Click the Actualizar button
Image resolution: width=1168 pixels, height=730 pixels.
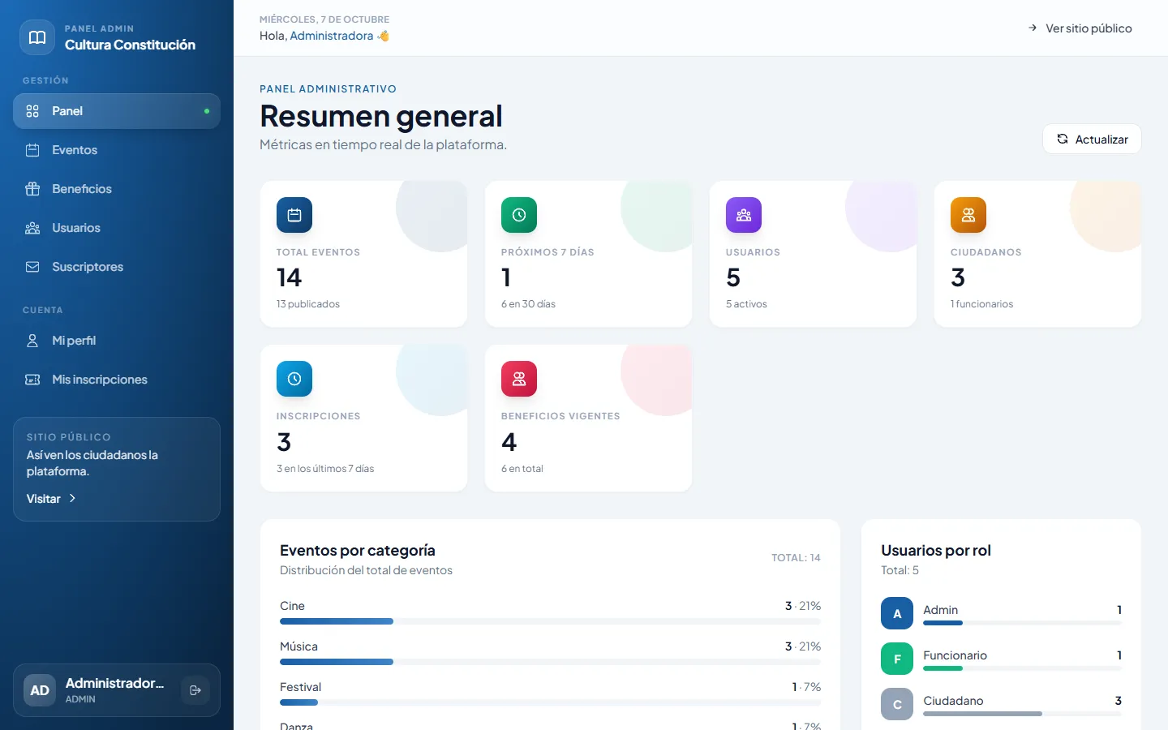point(1092,139)
